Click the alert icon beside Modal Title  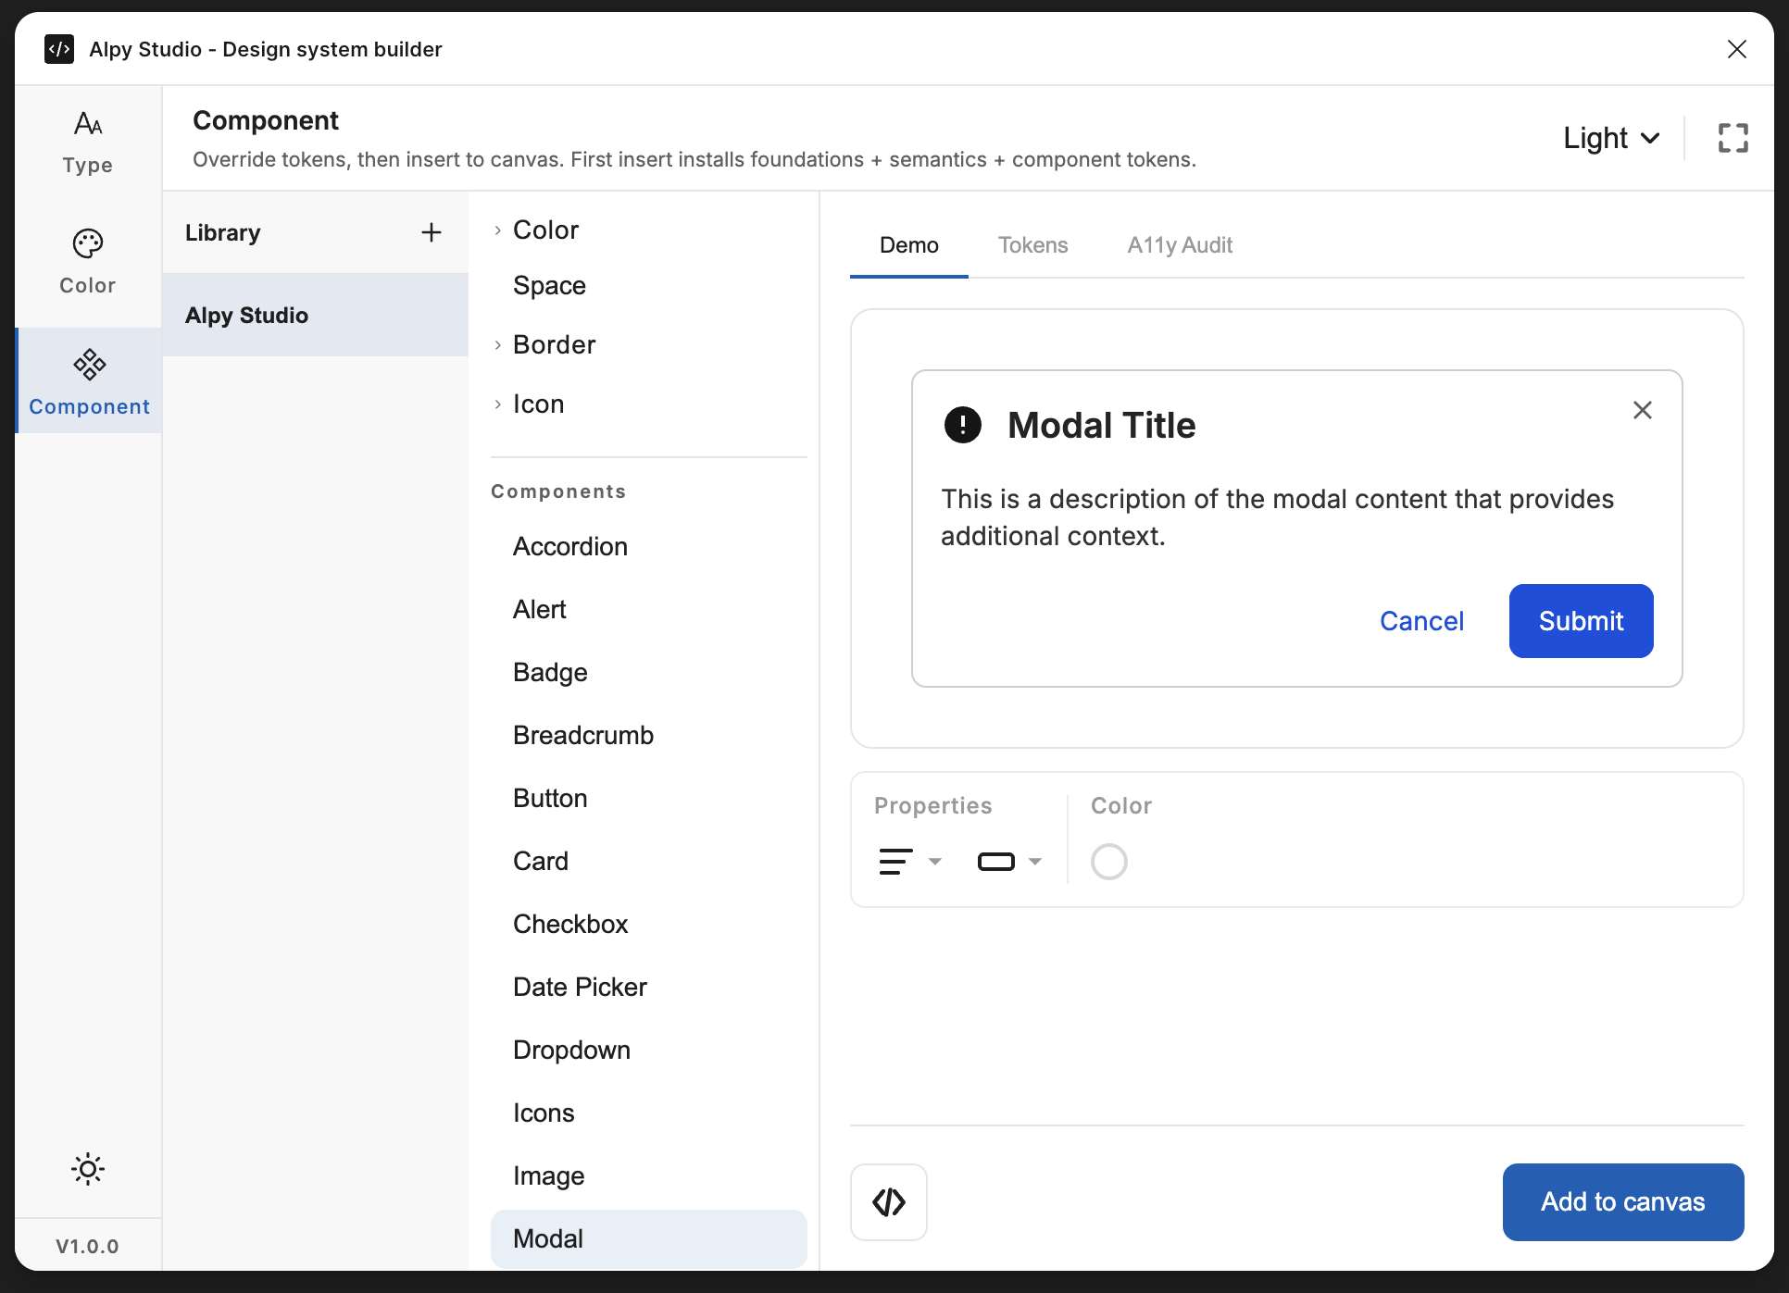click(x=962, y=425)
